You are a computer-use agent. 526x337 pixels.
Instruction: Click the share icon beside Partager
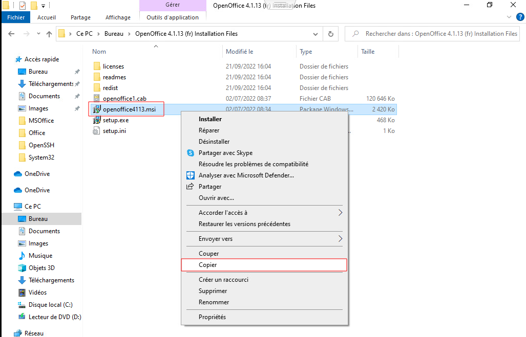point(191,187)
